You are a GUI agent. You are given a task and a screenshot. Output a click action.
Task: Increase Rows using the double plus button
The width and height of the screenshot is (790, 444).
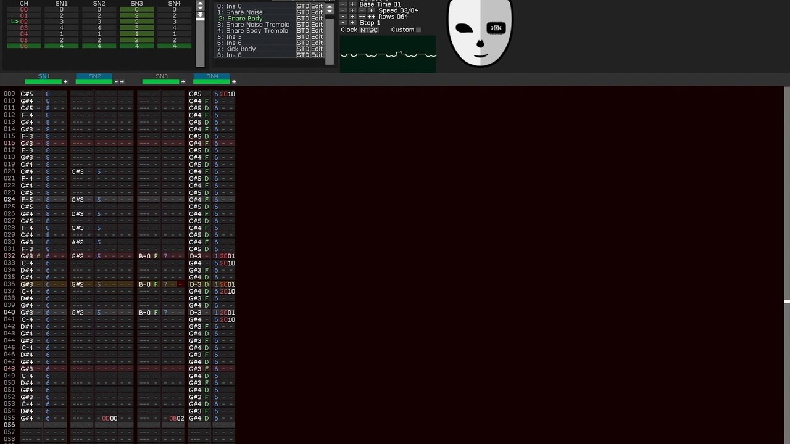click(x=371, y=17)
